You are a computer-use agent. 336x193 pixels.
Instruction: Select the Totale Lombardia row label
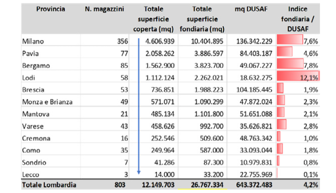[49, 185]
